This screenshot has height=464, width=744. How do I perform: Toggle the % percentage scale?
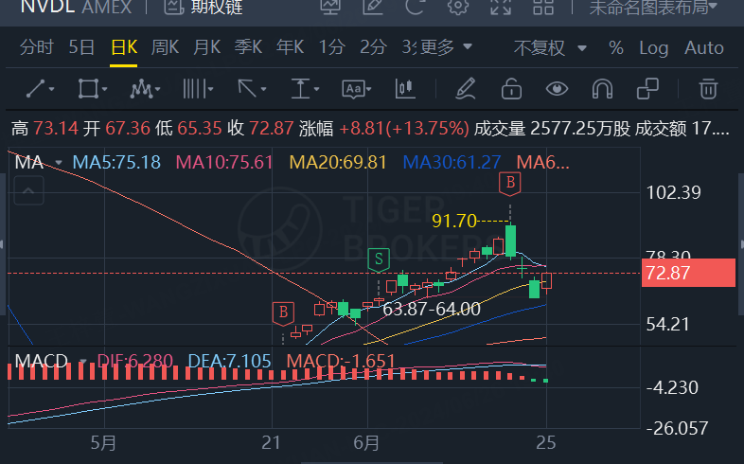[x=616, y=48]
